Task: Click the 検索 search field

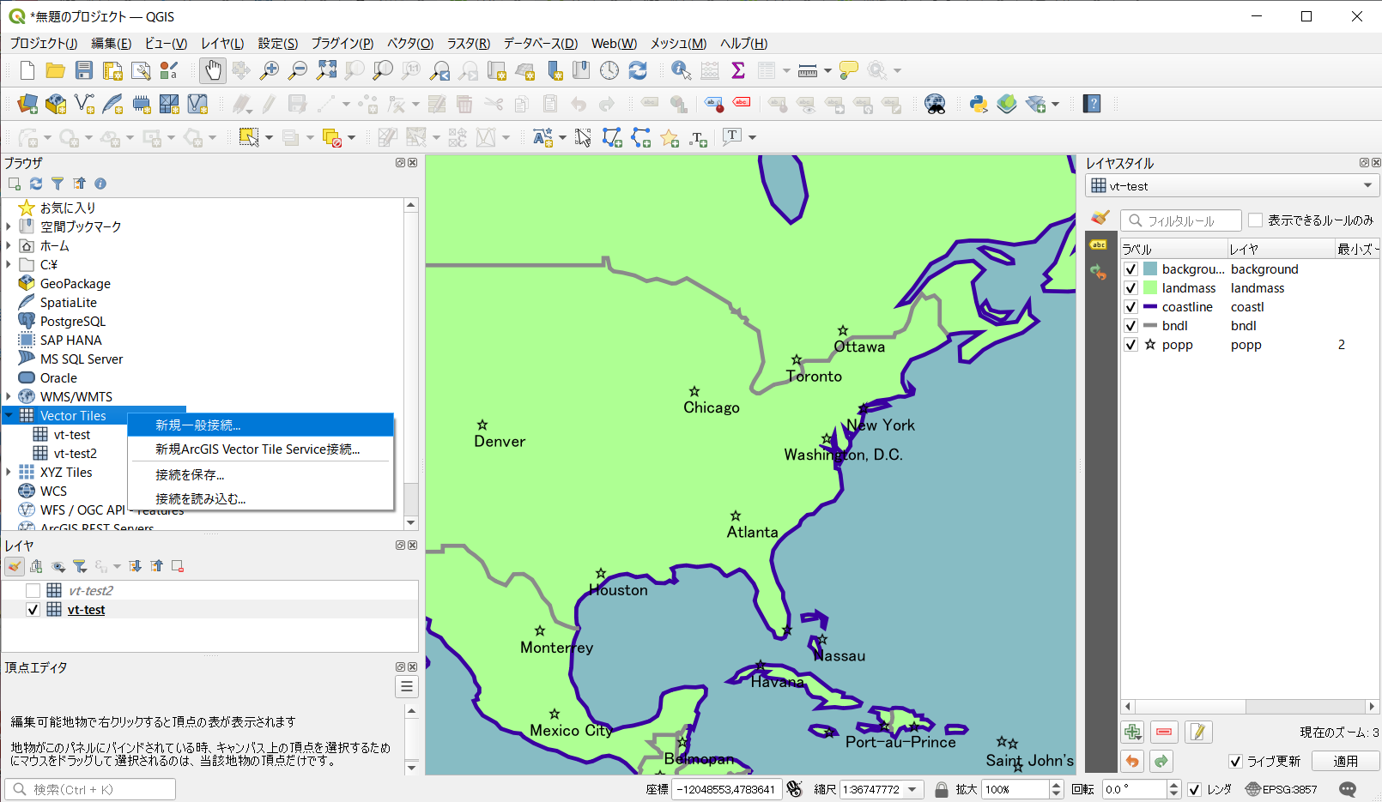Action: (90, 788)
